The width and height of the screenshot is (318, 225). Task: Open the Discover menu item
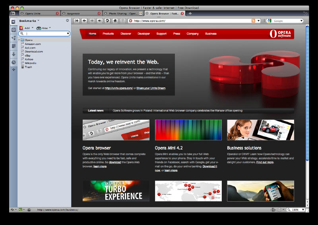[x=126, y=34]
